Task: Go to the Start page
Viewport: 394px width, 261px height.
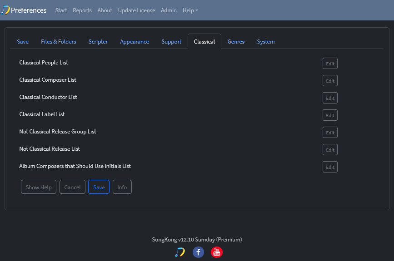Action: [x=61, y=10]
